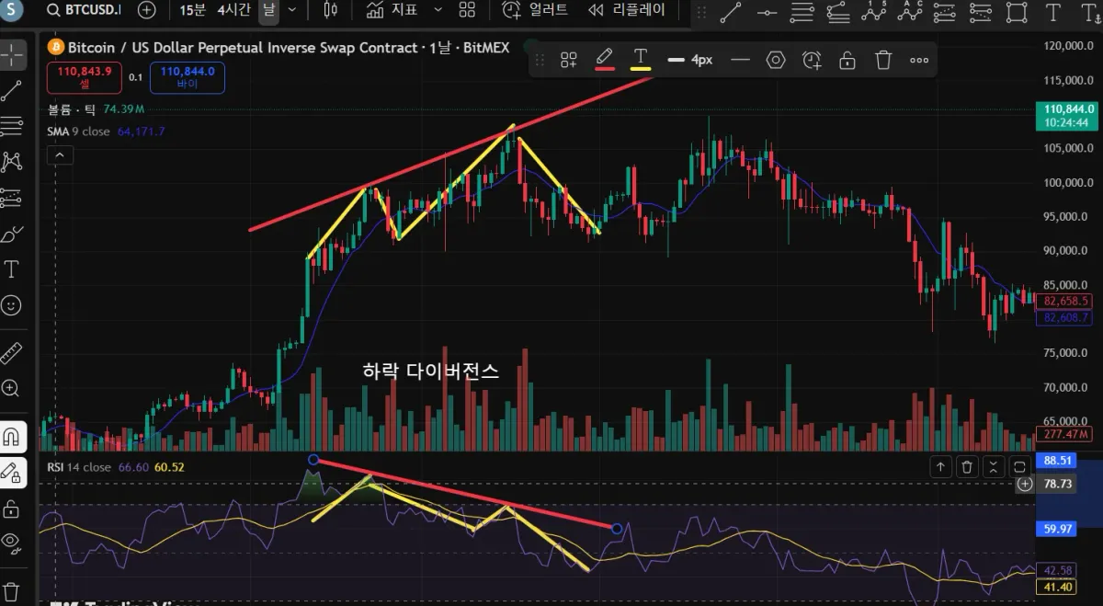This screenshot has width=1103, height=606.
Task: Delete the selected drawing with trash icon in floating toolbar
Action: pos(883,60)
